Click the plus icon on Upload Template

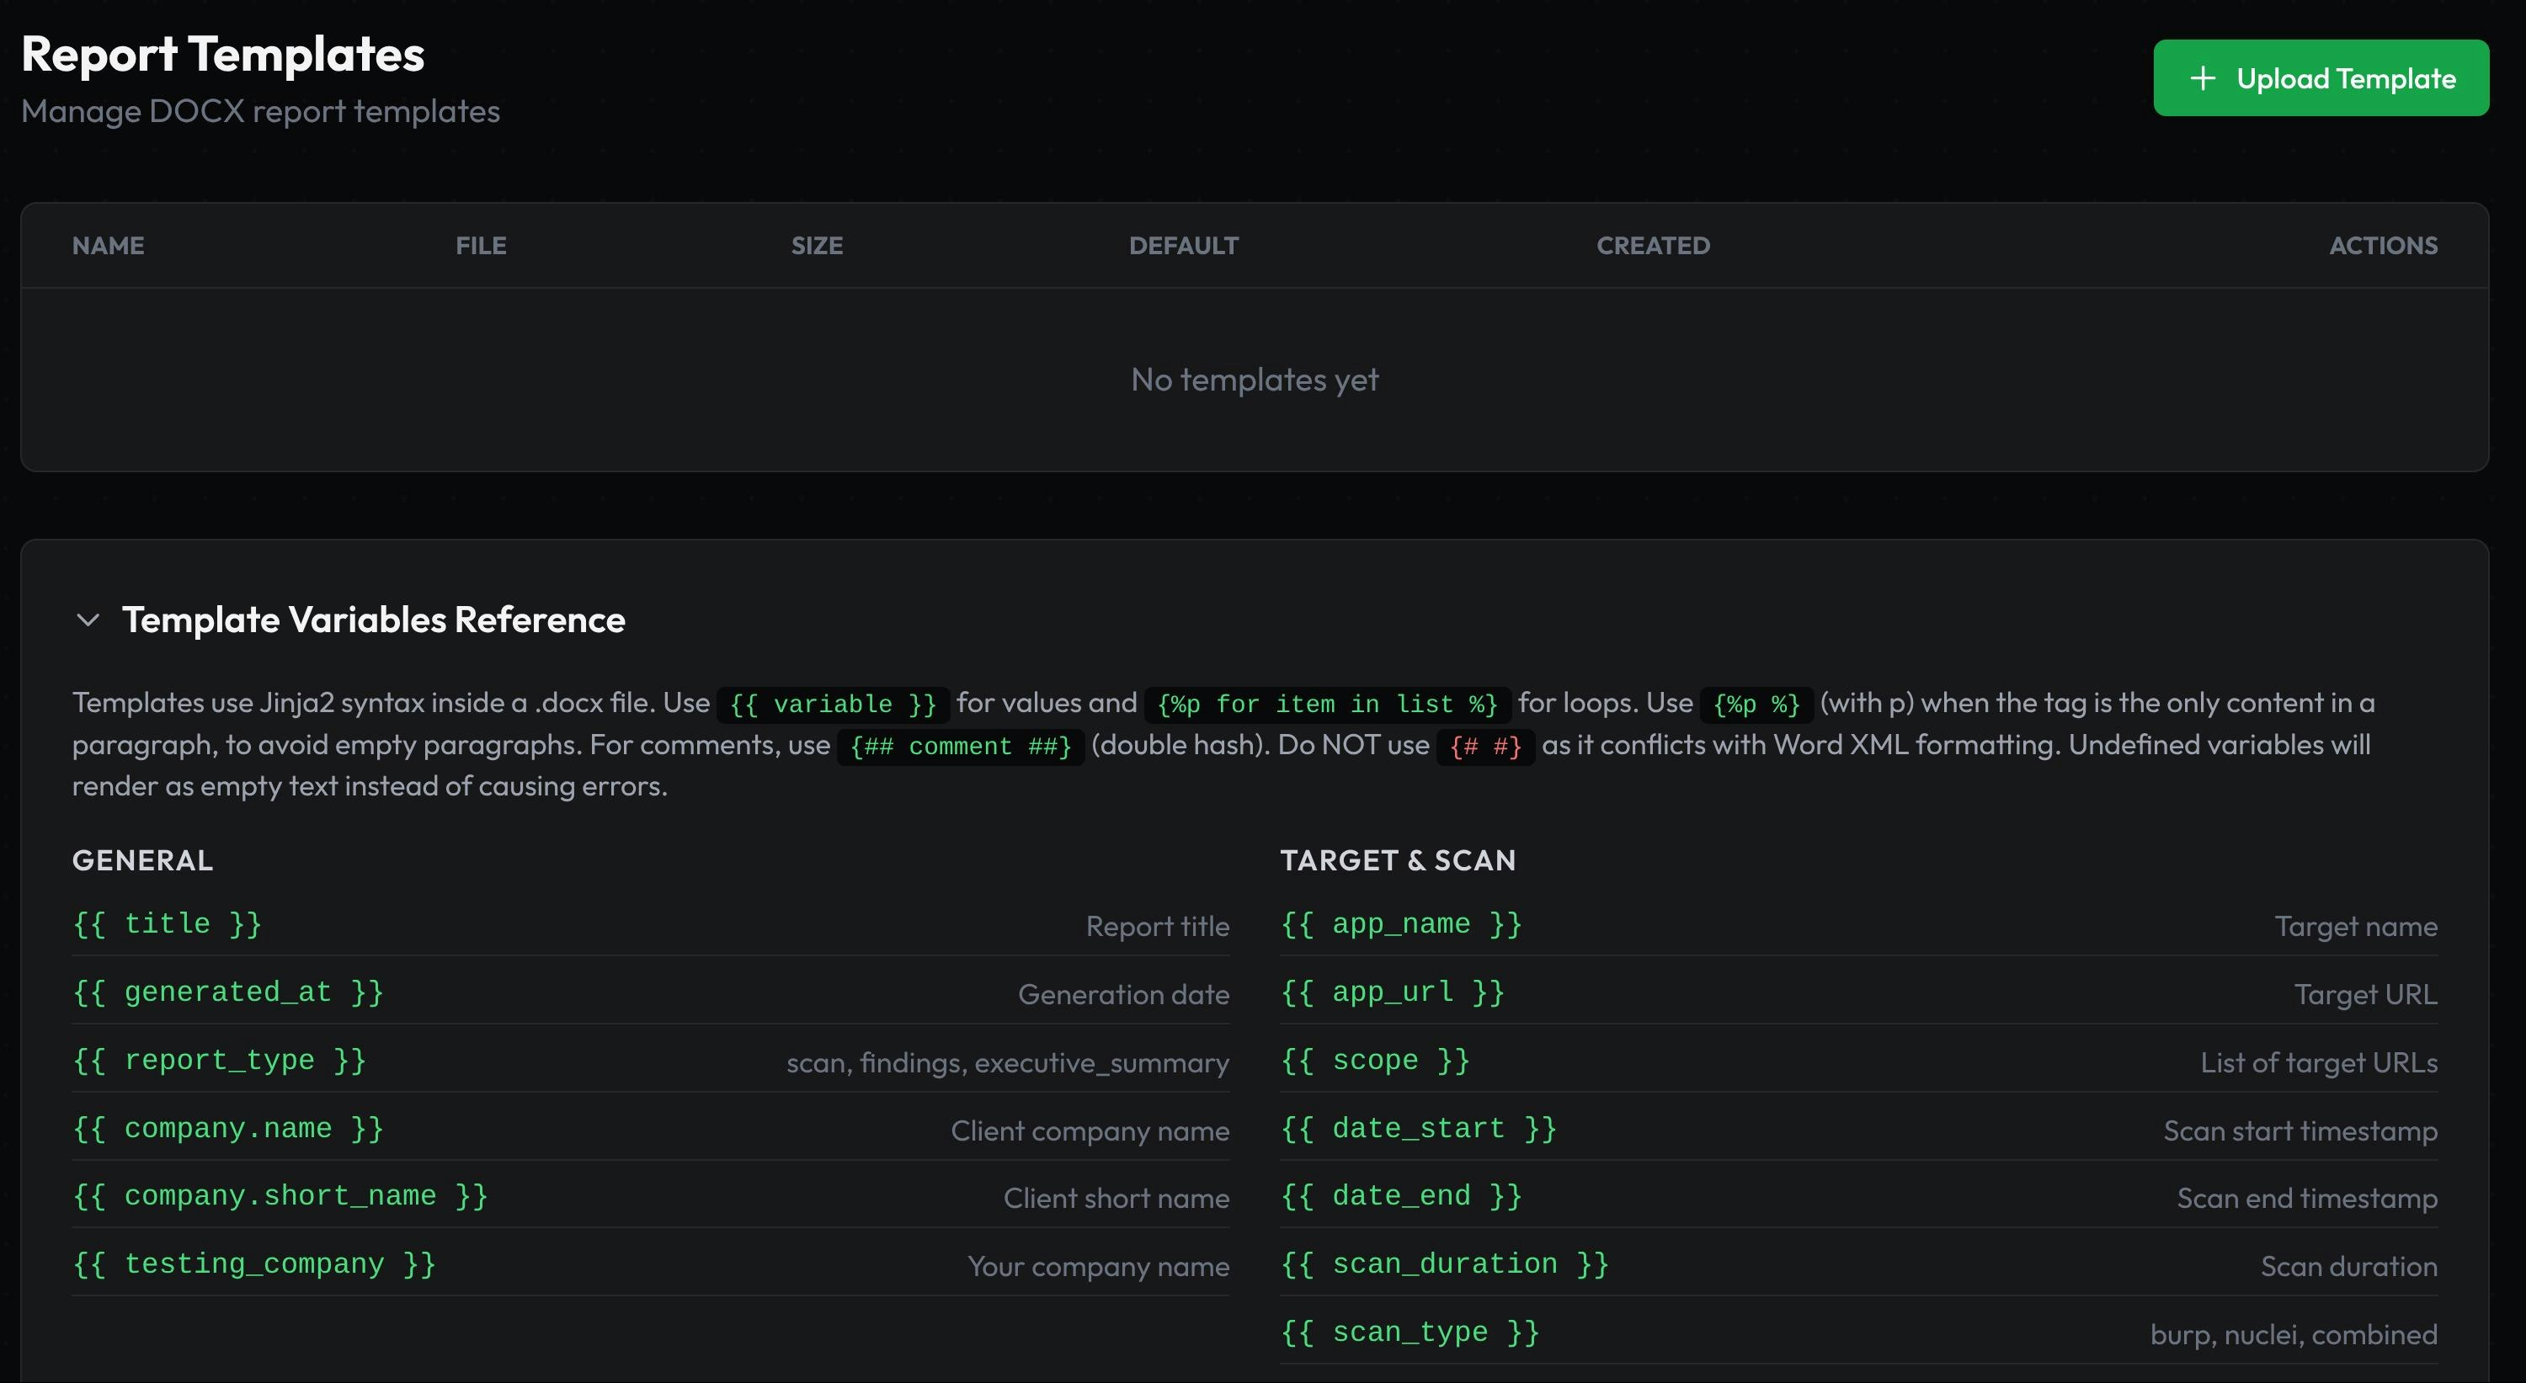2204,77
